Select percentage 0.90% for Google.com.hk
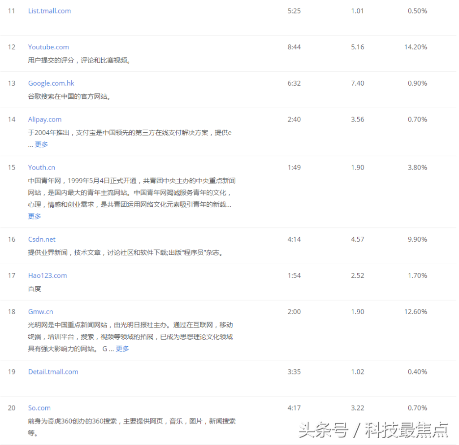Image resolution: width=459 pixels, height=445 pixels. click(417, 83)
